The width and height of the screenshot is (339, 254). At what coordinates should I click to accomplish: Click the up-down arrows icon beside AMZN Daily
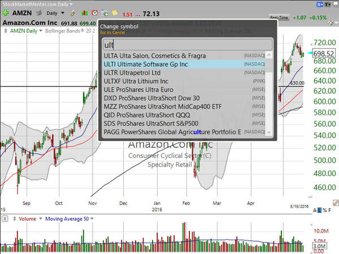click(x=6, y=31)
